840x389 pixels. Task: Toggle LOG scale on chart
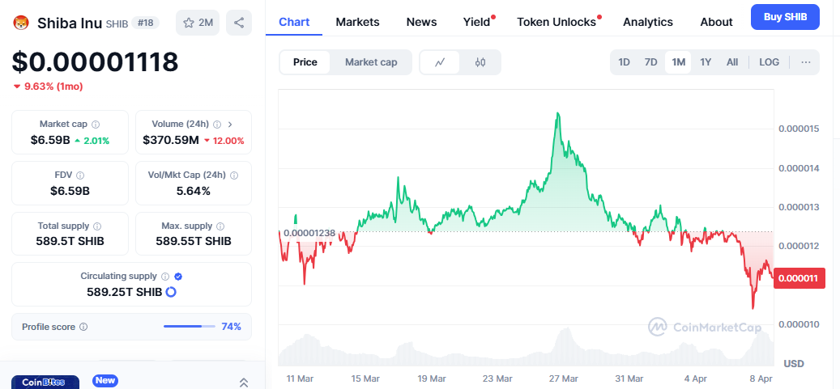(x=769, y=62)
